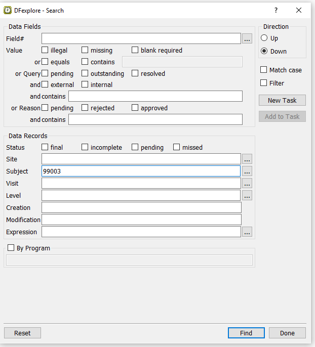315x347 pixels.
Task: Enable the Match case checkbox
Action: pyautogui.click(x=264, y=70)
